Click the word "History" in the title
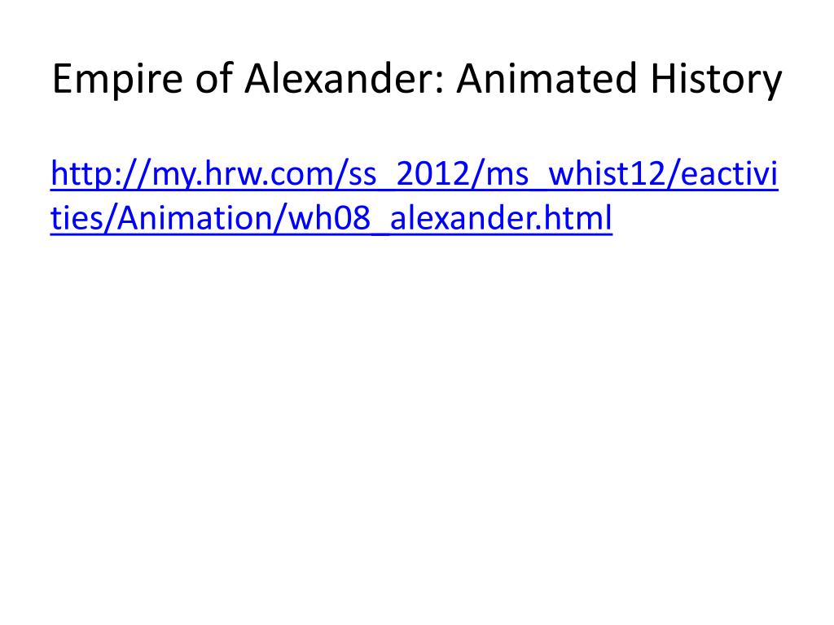 tap(716, 80)
